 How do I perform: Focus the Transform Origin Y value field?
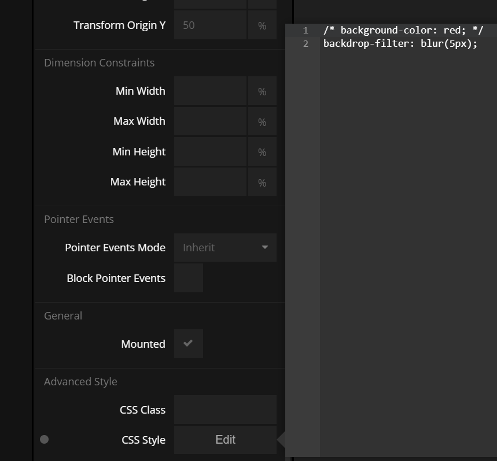[x=210, y=25]
